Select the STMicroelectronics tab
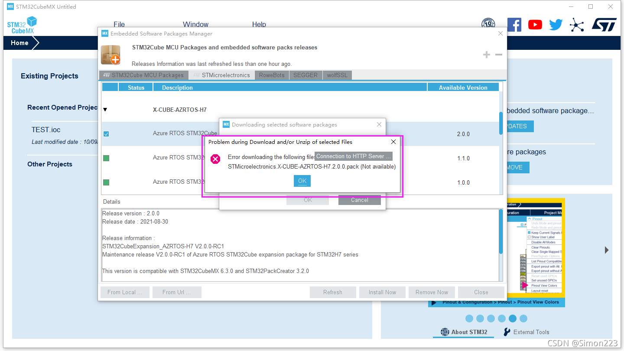Screen dimensions: 624x351 click(222, 75)
